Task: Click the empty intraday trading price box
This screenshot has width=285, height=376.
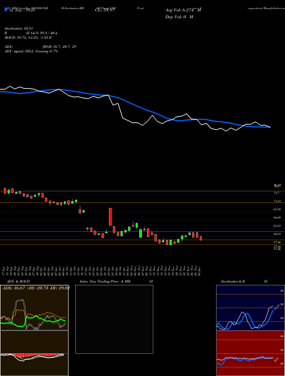Action: pyautogui.click(x=114, y=319)
